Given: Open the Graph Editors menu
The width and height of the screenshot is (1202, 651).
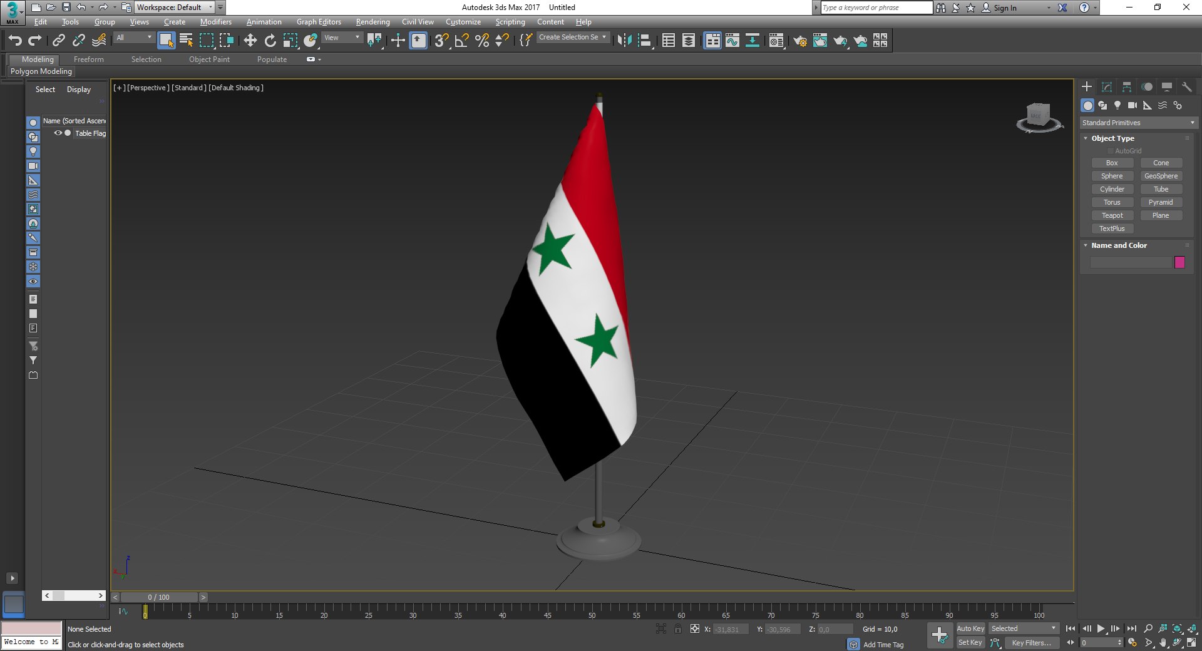Looking at the screenshot, I should [x=319, y=22].
